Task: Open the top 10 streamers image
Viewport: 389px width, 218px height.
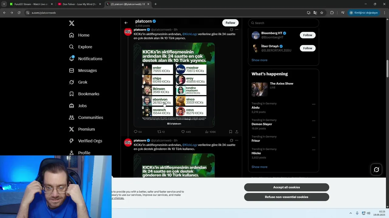Action: tap(174, 85)
